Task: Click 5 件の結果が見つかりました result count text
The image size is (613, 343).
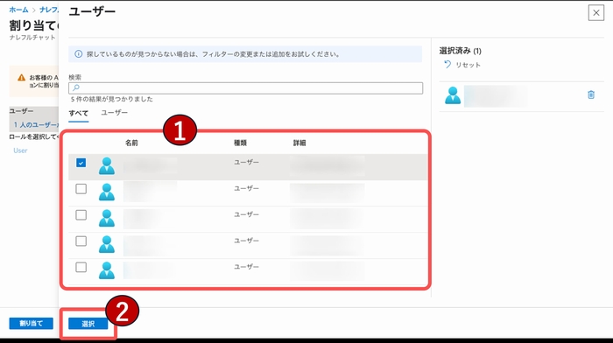Action: (112, 99)
